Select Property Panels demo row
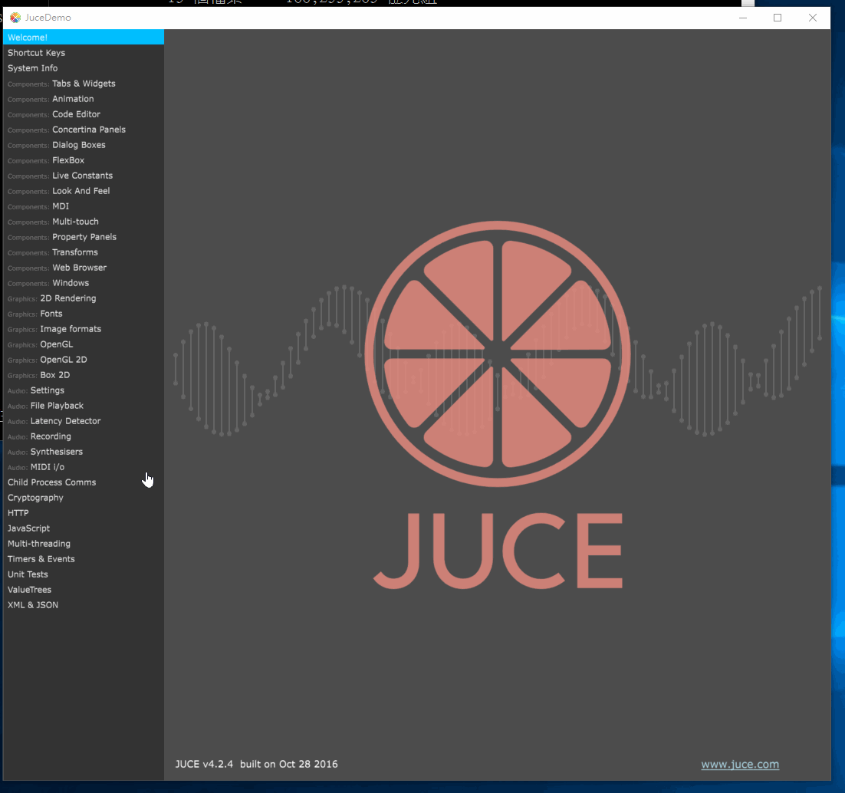Image resolution: width=845 pixels, height=793 pixels. tap(84, 237)
